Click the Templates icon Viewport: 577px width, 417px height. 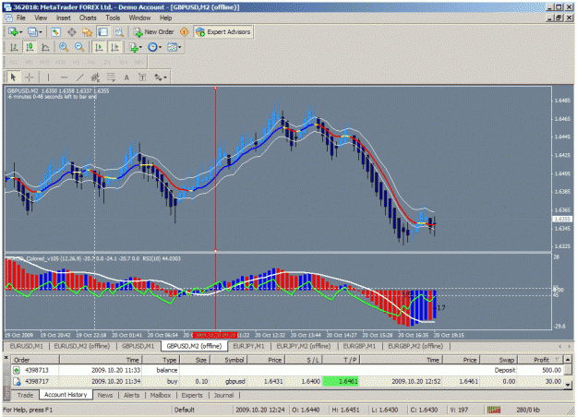172,47
